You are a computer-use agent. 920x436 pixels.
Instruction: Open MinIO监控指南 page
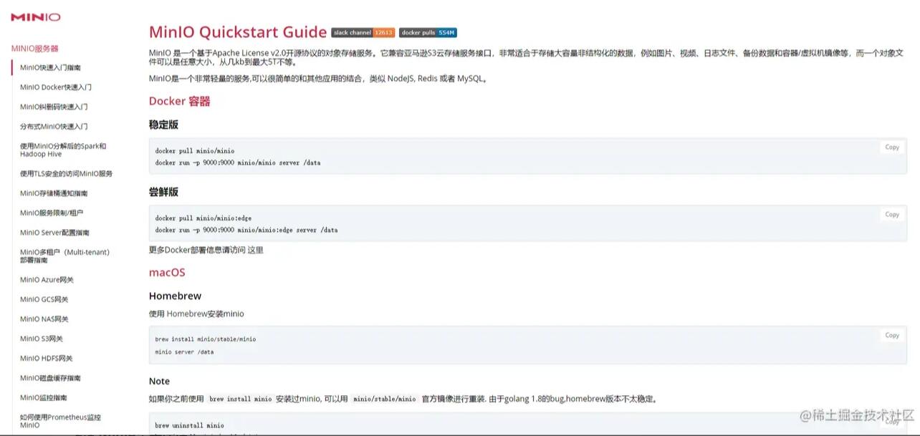pyautogui.click(x=44, y=397)
